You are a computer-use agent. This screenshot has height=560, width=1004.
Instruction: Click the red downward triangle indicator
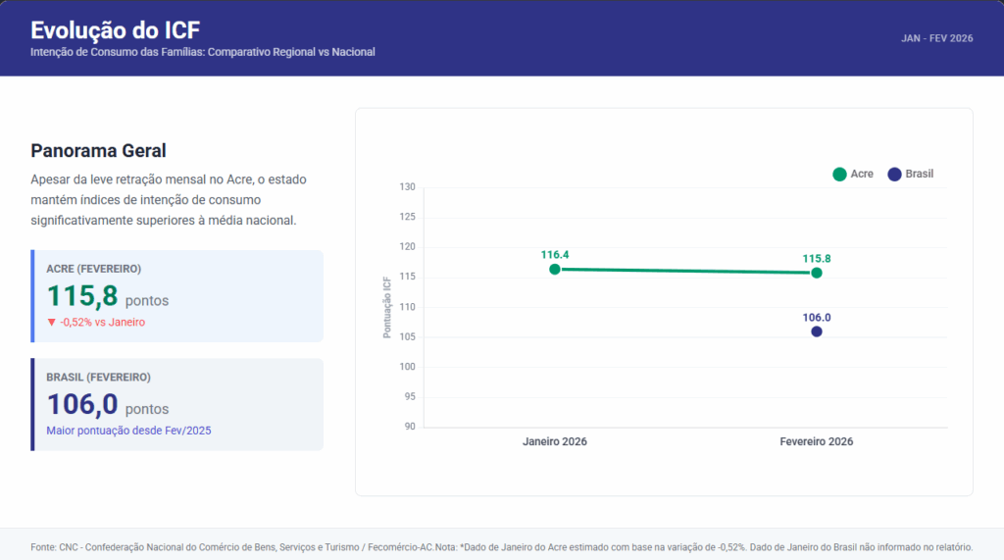click(x=52, y=323)
